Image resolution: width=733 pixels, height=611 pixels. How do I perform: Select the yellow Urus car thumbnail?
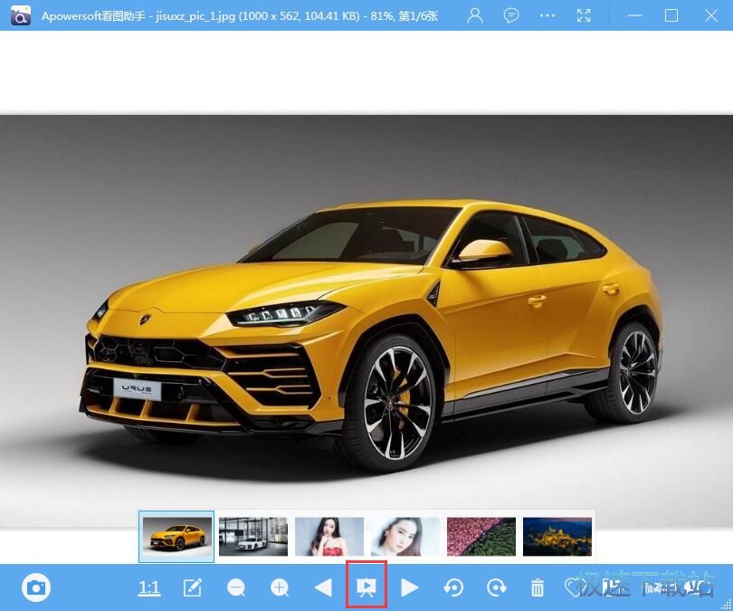tap(176, 536)
